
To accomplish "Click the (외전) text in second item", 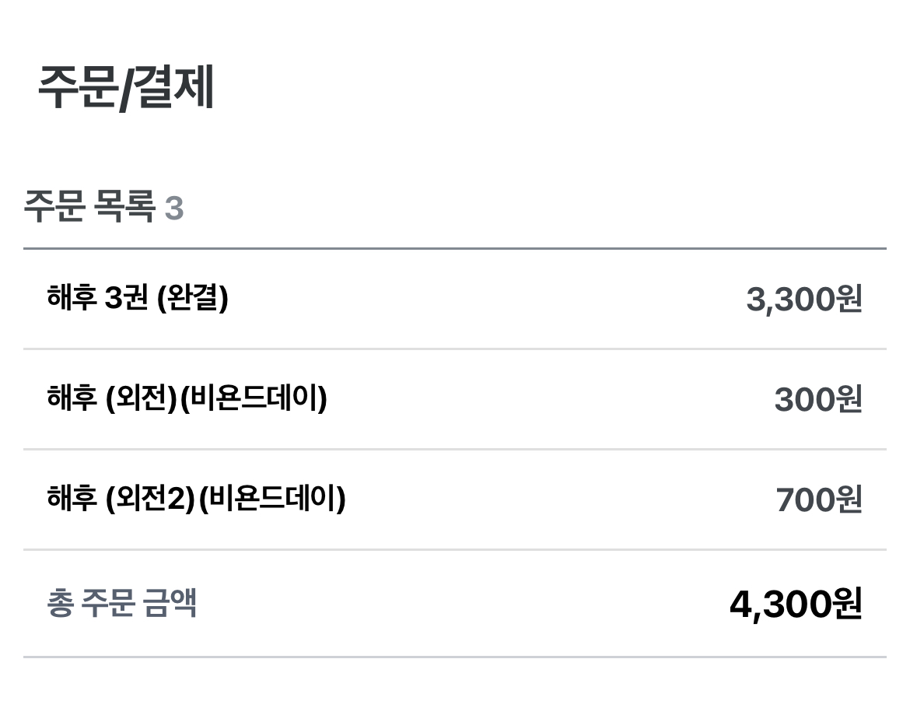I will pyautogui.click(x=141, y=399).
